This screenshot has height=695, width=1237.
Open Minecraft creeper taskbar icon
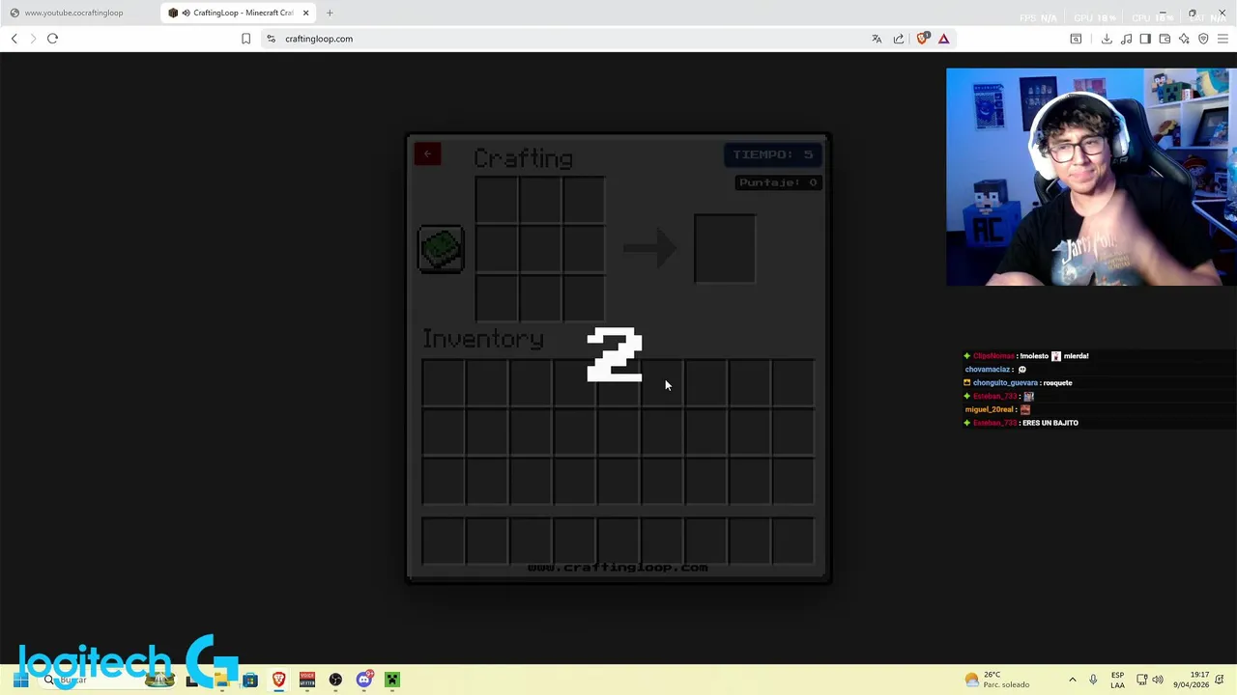click(x=392, y=680)
